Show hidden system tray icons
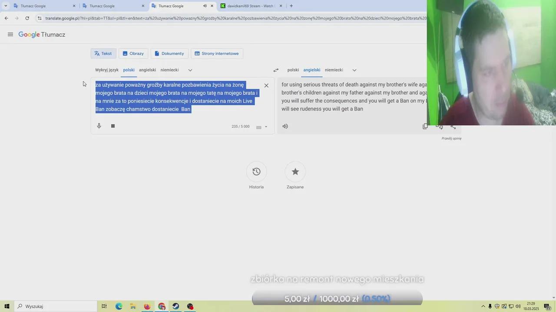The height and width of the screenshot is (312, 556). [x=483, y=306]
